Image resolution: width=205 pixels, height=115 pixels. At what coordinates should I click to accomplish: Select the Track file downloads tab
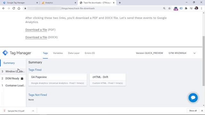pos(97,3)
